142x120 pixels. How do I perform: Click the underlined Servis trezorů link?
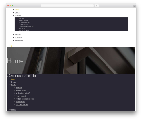21,96
